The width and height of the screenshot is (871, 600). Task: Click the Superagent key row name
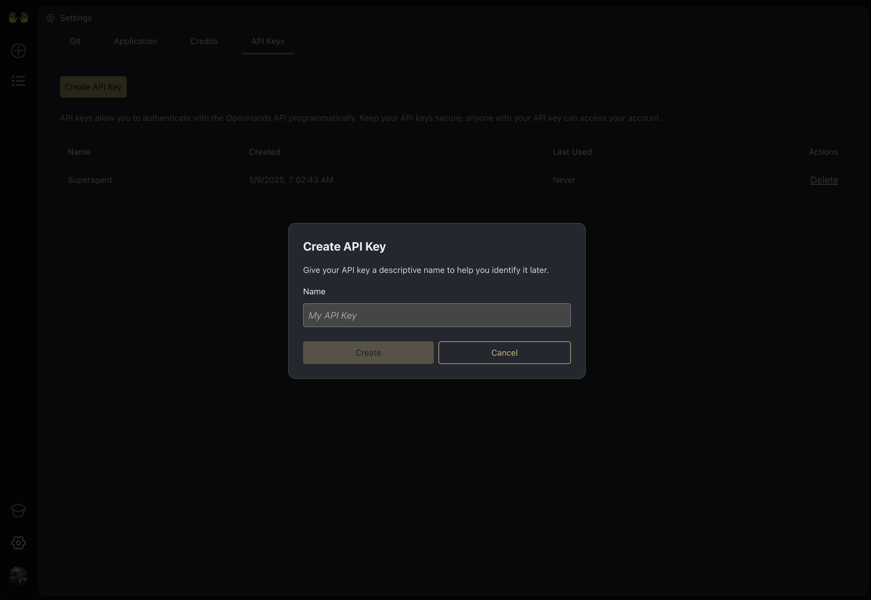pyautogui.click(x=90, y=180)
